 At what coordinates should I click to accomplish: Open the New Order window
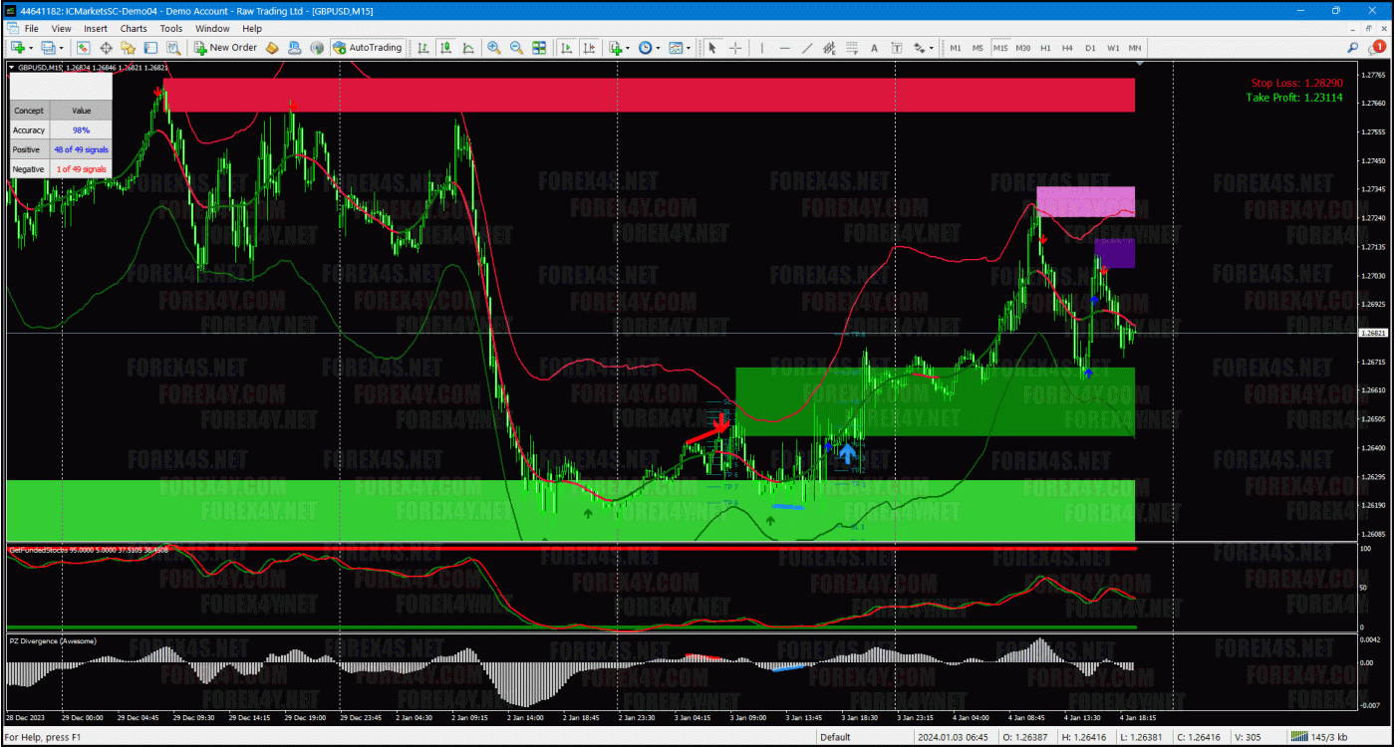coord(225,47)
